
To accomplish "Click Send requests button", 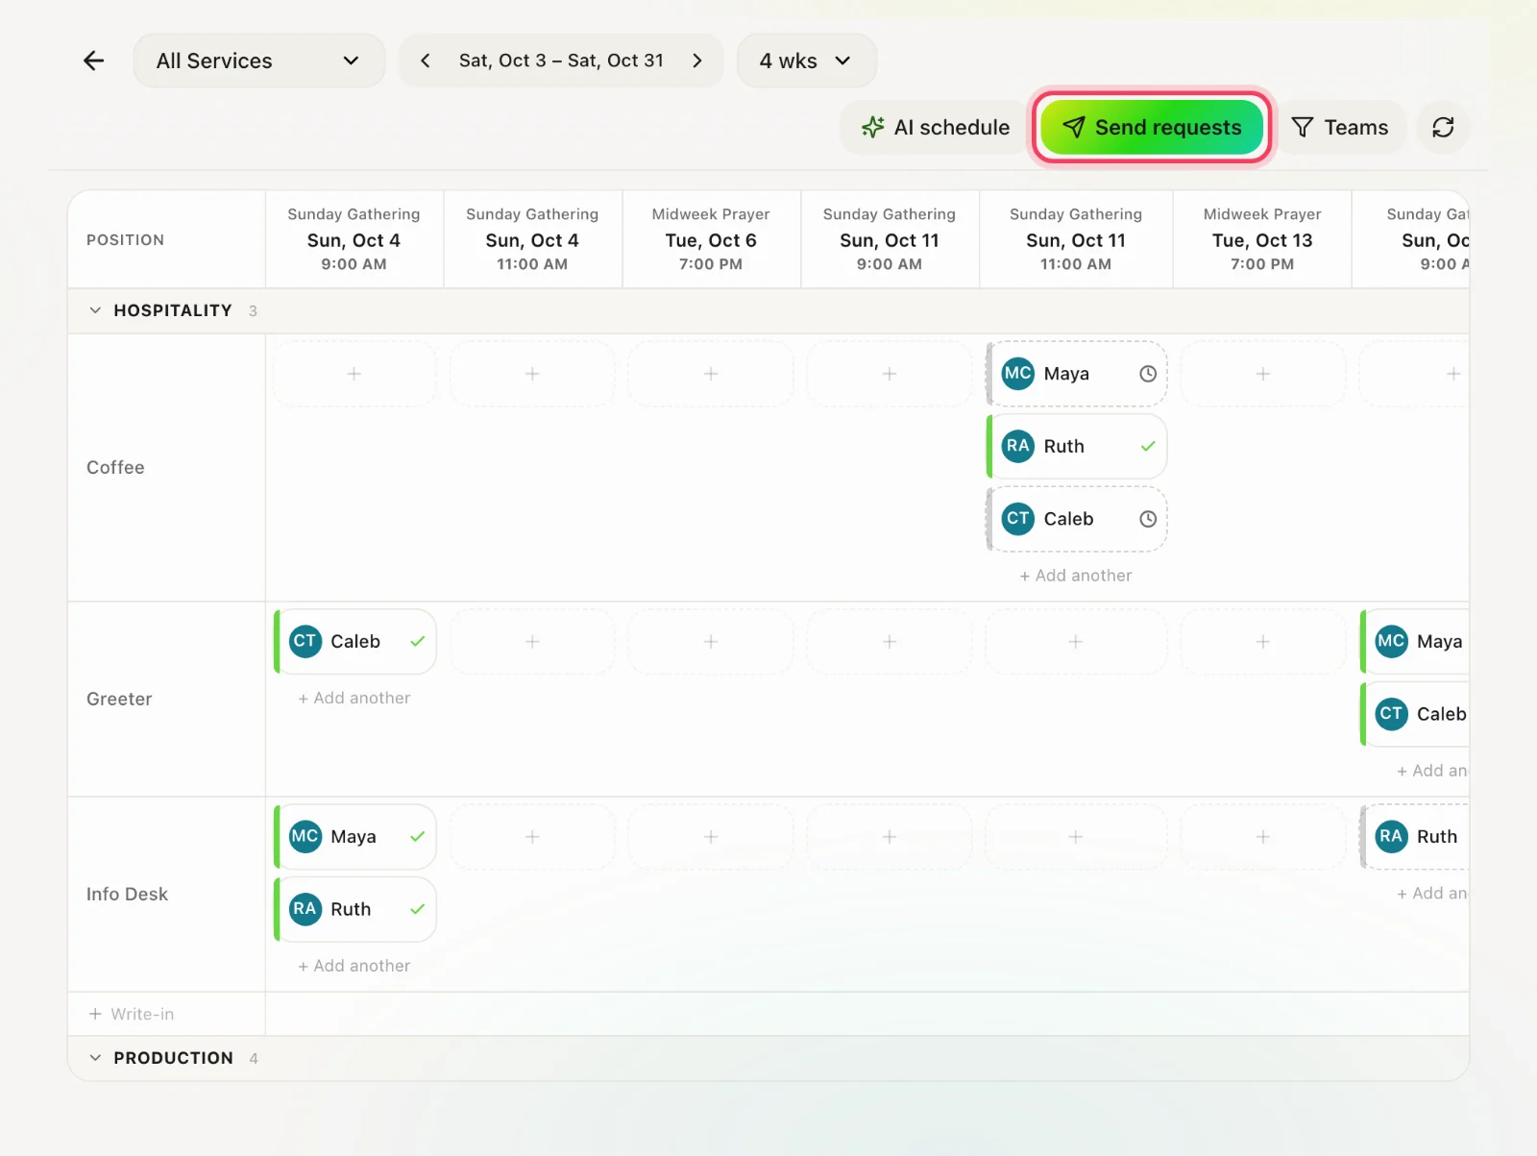I will pyautogui.click(x=1152, y=127).
